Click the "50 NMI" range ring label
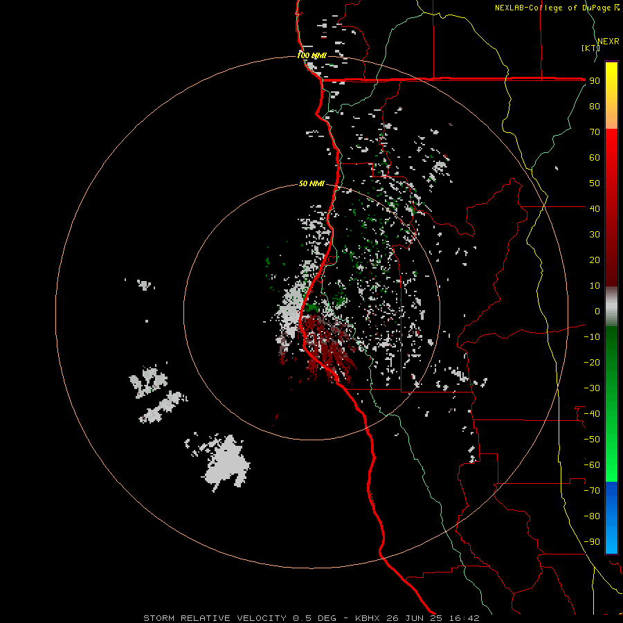Image resolution: width=623 pixels, height=623 pixels. pos(312,183)
